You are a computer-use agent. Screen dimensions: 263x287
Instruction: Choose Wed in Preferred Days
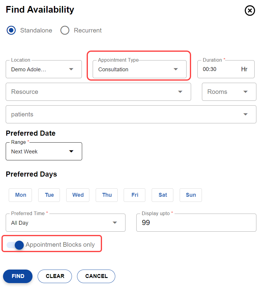click(x=78, y=195)
